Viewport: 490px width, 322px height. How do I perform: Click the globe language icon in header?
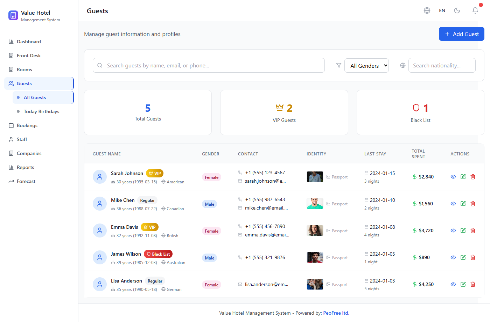click(x=427, y=10)
